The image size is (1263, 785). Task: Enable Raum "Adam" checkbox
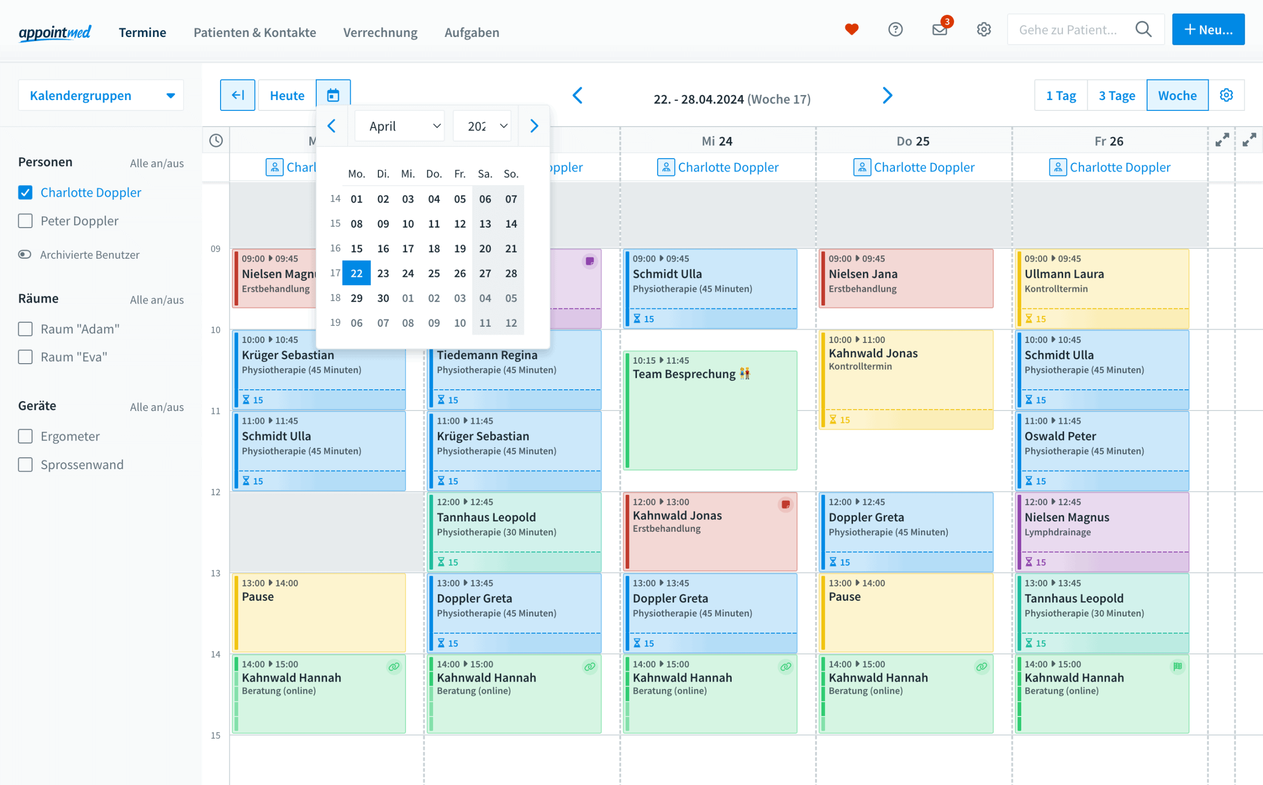click(x=25, y=329)
